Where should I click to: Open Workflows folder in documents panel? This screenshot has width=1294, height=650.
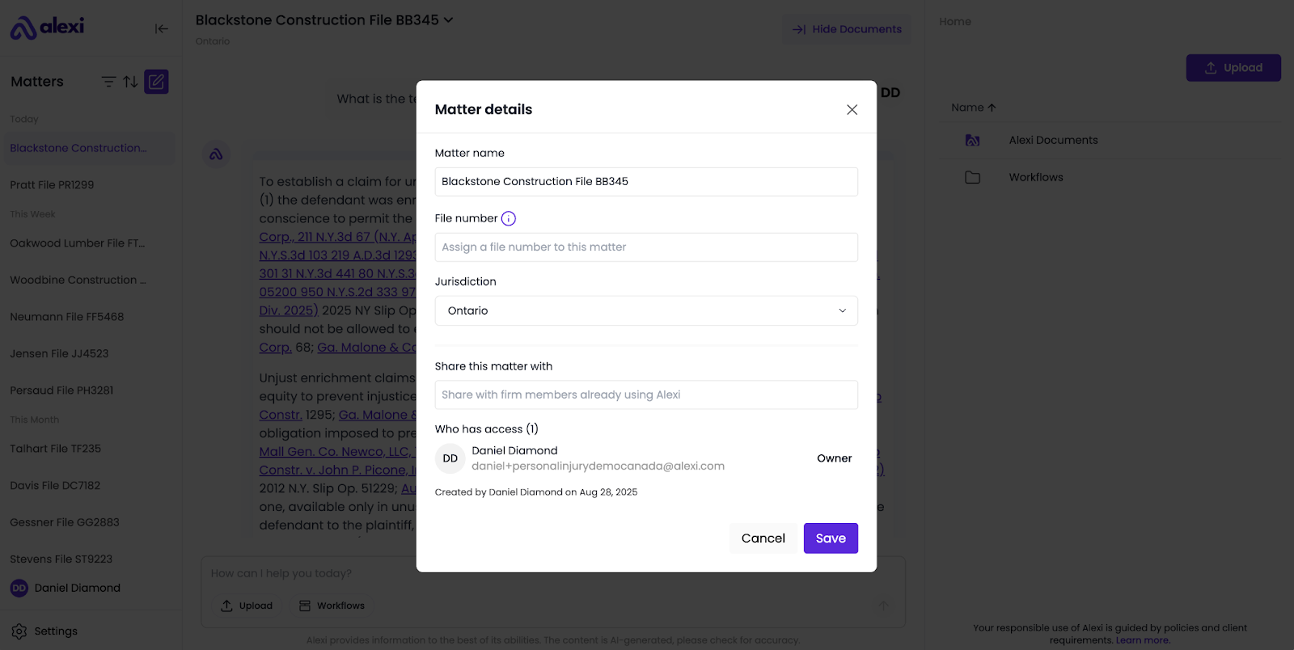(1036, 178)
